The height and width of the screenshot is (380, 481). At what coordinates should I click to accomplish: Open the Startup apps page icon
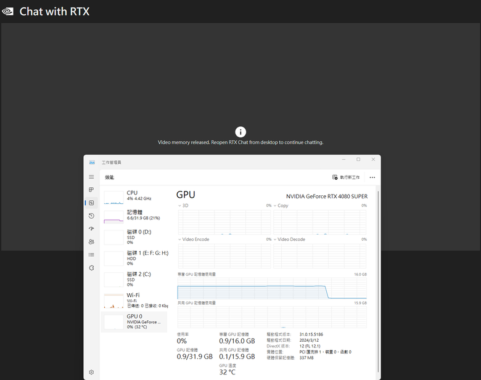click(91, 228)
